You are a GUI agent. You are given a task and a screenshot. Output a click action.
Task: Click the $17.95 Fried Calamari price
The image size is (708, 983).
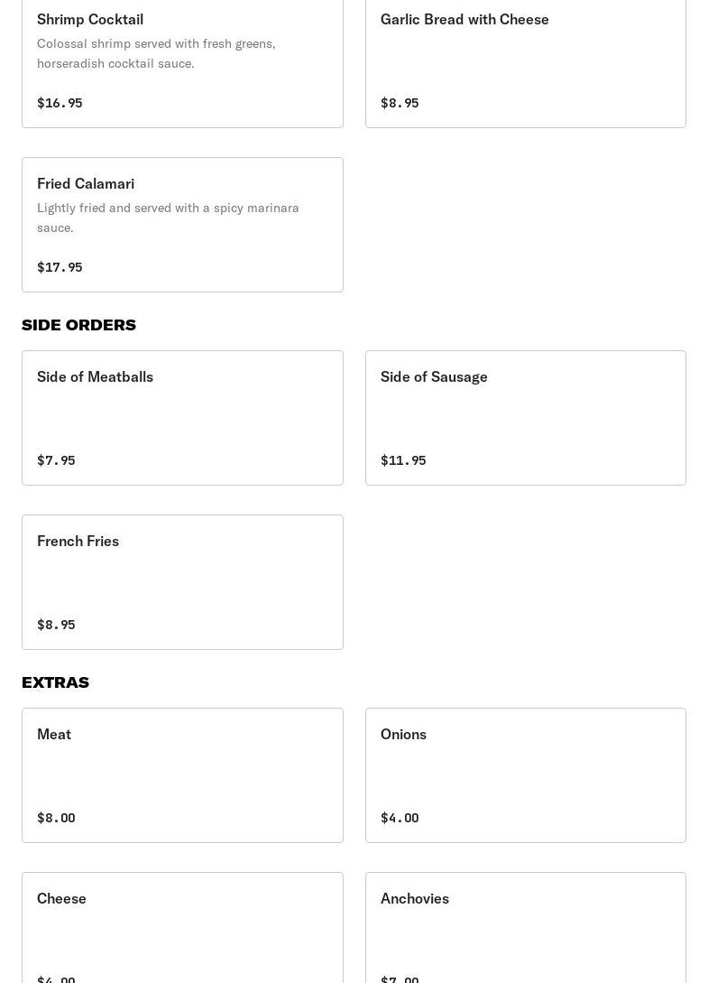click(60, 267)
